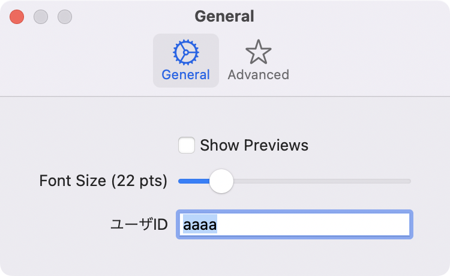Click the gray unfilled Font Size track
The width and height of the screenshot is (450, 276).
click(x=322, y=181)
